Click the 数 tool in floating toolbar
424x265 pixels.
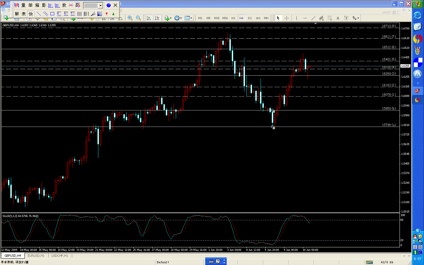click(x=64, y=5)
